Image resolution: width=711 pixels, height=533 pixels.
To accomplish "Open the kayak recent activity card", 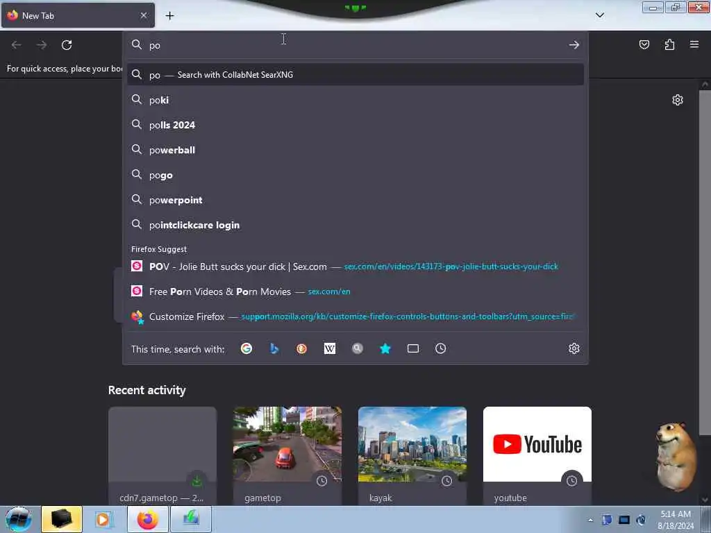I will tap(412, 456).
